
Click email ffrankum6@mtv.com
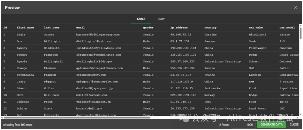(91, 75)
